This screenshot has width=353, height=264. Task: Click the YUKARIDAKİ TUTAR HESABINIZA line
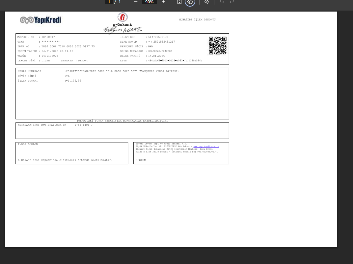pyautogui.click(x=122, y=121)
